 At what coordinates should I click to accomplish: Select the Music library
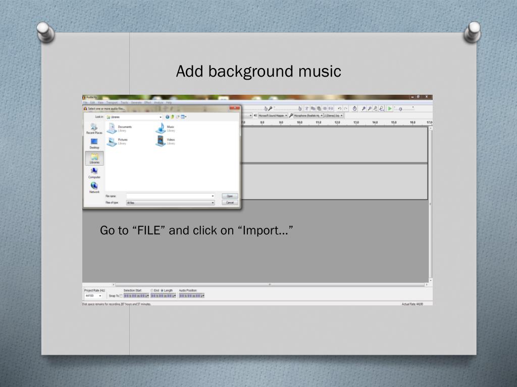(x=165, y=128)
